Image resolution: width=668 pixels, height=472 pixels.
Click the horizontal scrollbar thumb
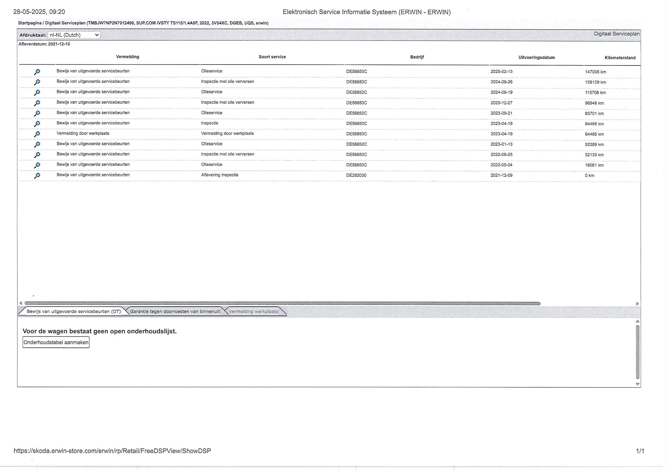click(282, 303)
